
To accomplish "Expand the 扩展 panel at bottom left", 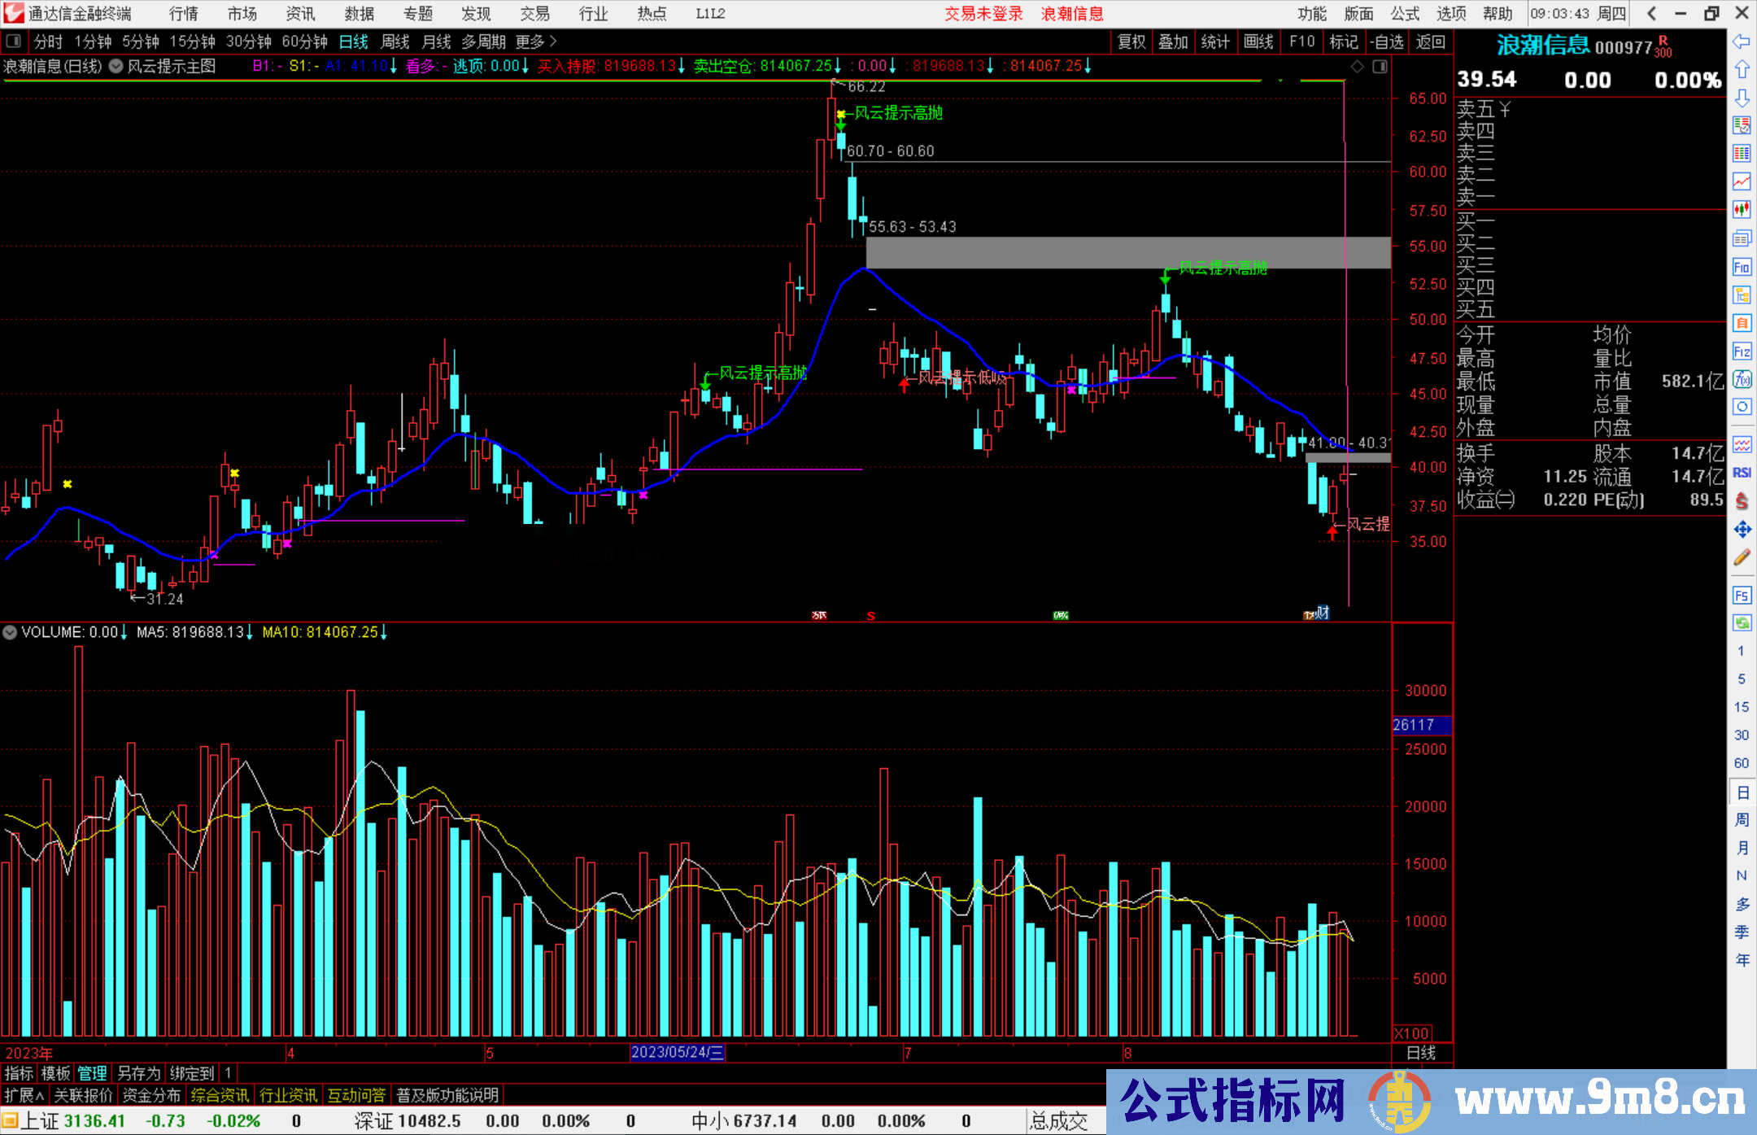I will pyautogui.click(x=24, y=1095).
